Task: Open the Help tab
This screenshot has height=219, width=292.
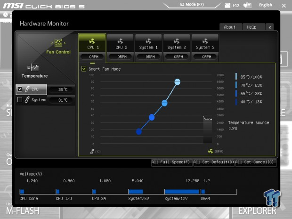Action: 254,27
